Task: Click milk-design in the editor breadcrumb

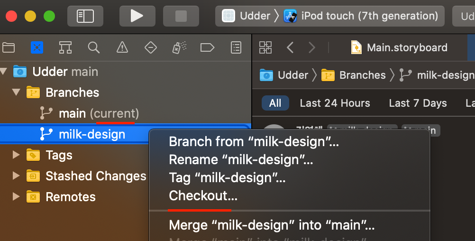Action: click(x=437, y=75)
